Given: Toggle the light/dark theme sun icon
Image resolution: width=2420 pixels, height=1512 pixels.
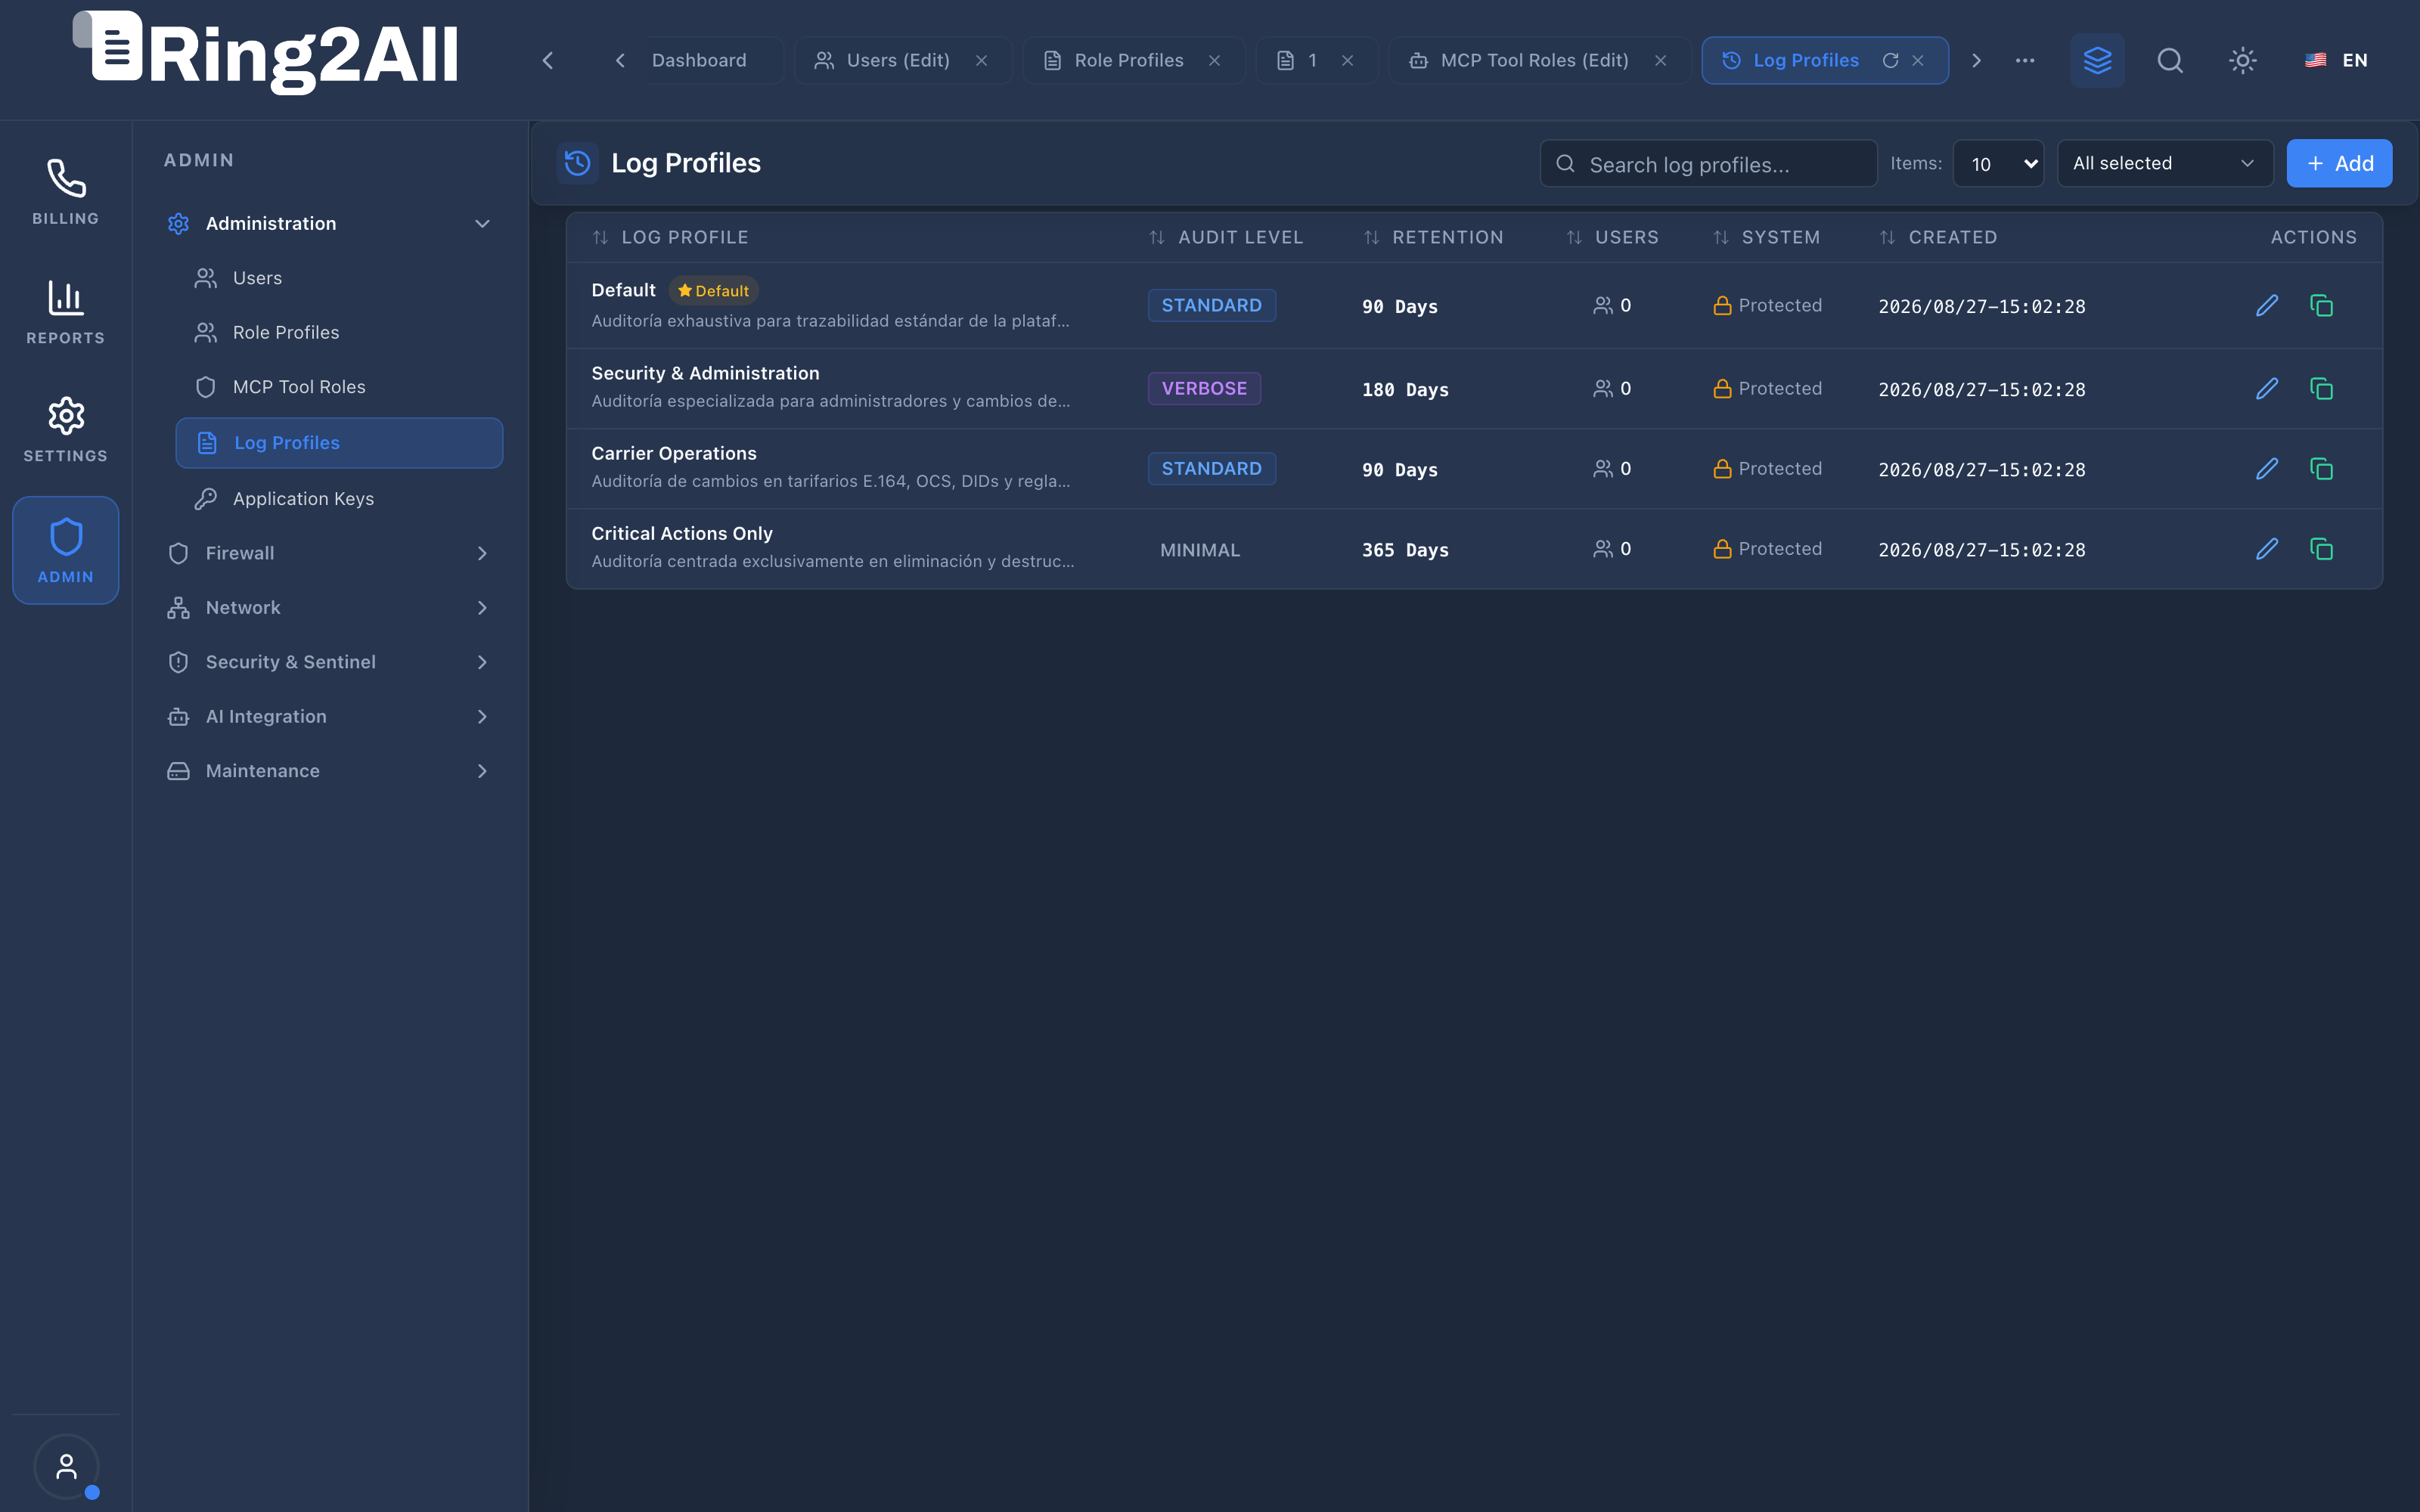Looking at the screenshot, I should [x=2243, y=60].
